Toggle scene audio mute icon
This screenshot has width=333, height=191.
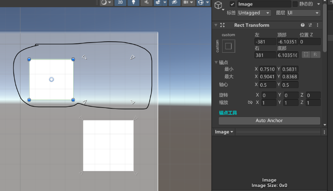147,3
